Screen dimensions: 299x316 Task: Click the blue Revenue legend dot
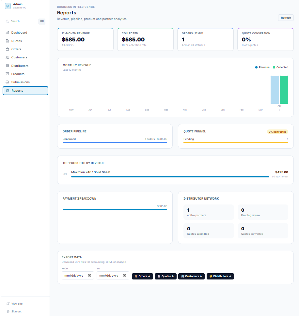click(x=257, y=67)
